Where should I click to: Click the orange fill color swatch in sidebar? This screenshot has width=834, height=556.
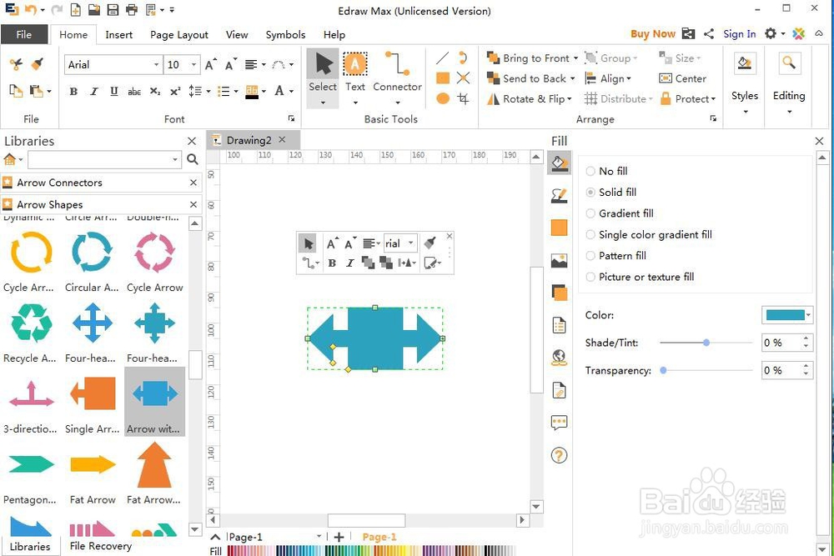pyautogui.click(x=559, y=228)
